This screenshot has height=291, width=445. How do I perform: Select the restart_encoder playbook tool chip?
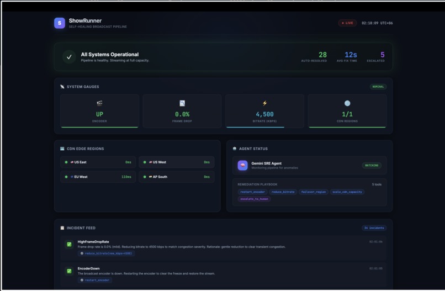(252, 192)
